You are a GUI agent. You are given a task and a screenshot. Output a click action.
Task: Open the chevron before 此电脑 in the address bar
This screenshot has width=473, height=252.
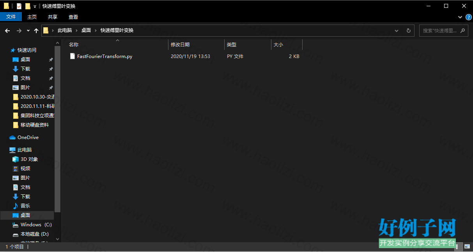coord(53,30)
